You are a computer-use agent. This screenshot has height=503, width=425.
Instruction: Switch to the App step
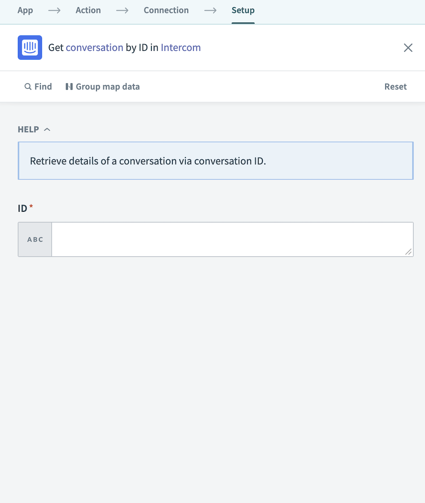pyautogui.click(x=25, y=10)
